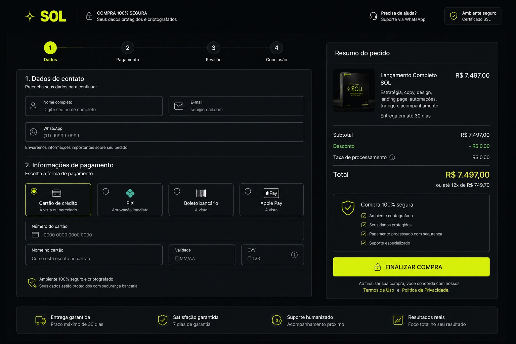This screenshot has width=516, height=344.
Task: Click the shield icon beside Compra 100% segura
Action: [x=348, y=208]
